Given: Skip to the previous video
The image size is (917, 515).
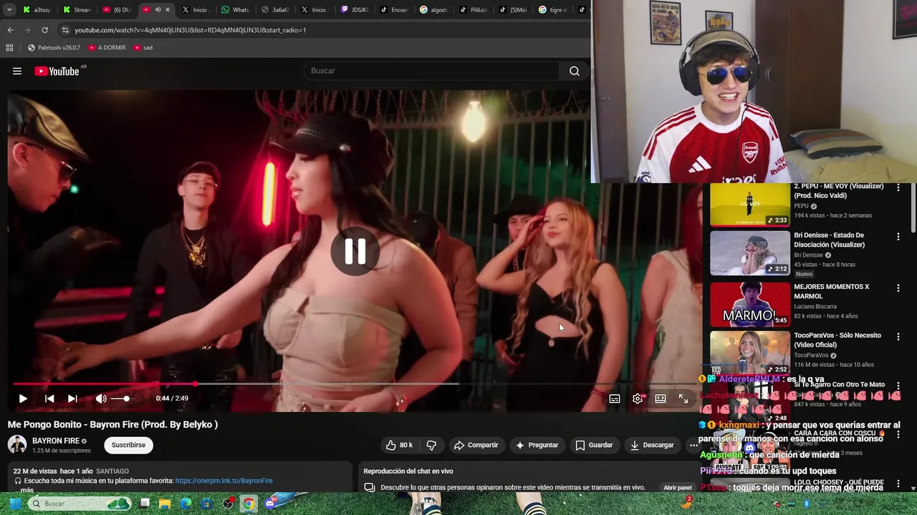Looking at the screenshot, I should 49,398.
